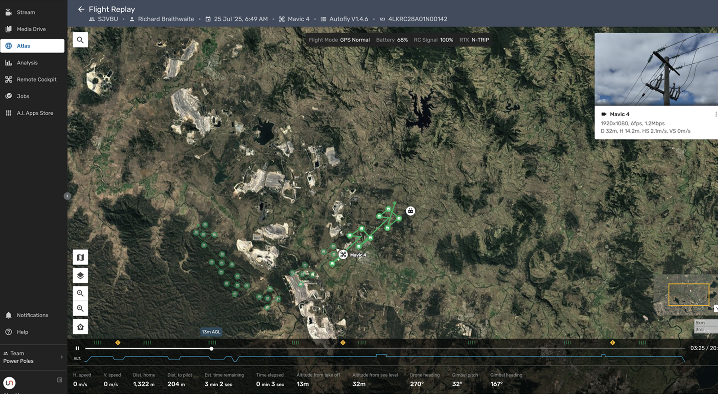Switch to Remote Cockpit

[32, 79]
